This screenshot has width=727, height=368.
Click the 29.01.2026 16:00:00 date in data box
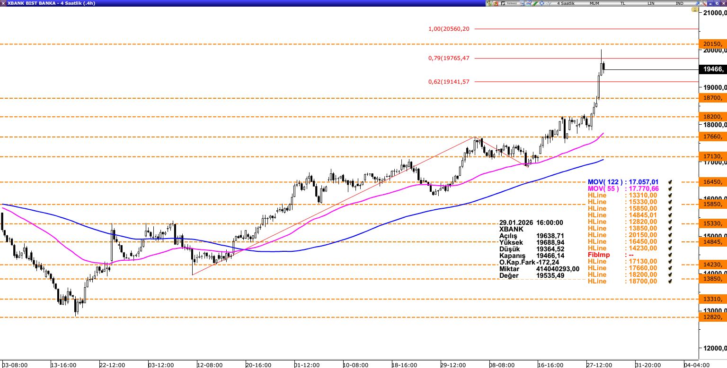click(x=531, y=223)
